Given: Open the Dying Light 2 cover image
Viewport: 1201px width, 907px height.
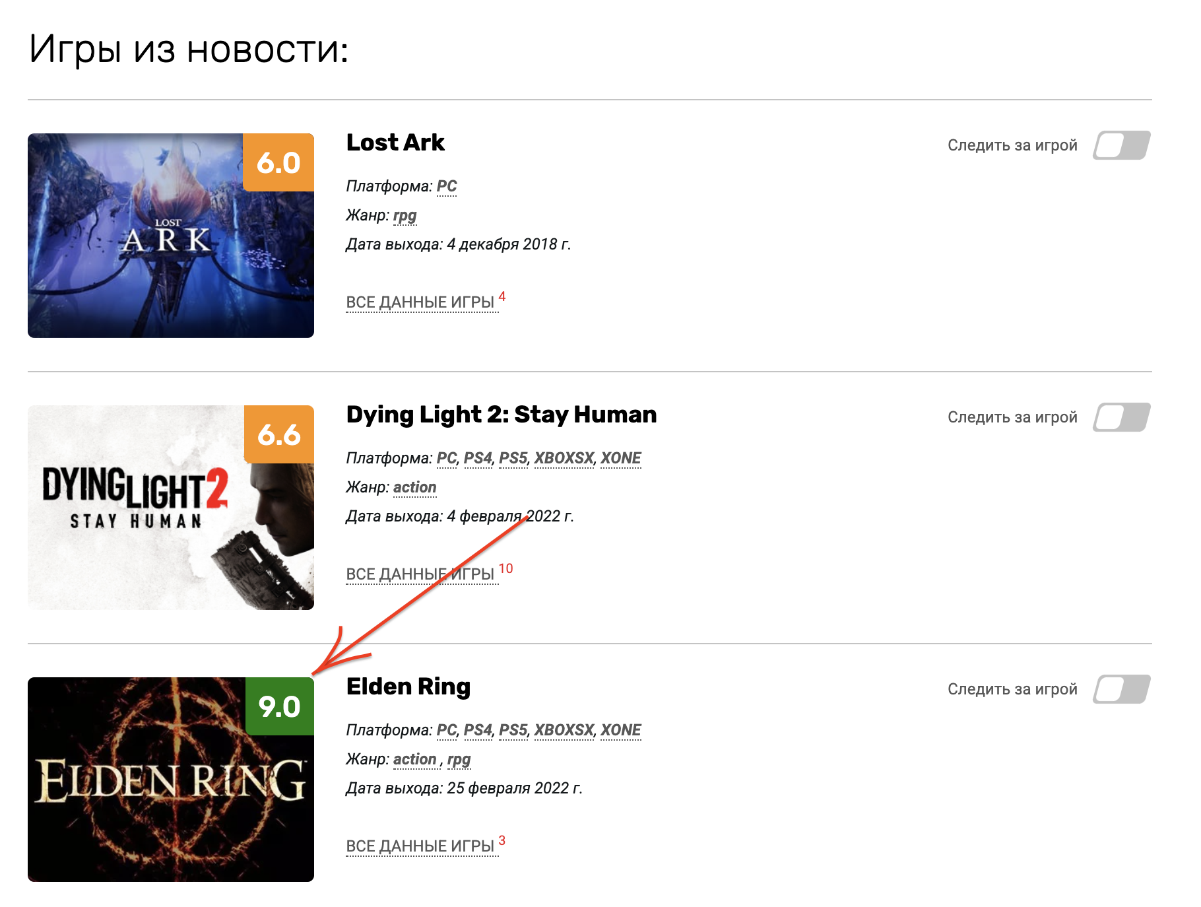Looking at the screenshot, I should pos(171,508).
